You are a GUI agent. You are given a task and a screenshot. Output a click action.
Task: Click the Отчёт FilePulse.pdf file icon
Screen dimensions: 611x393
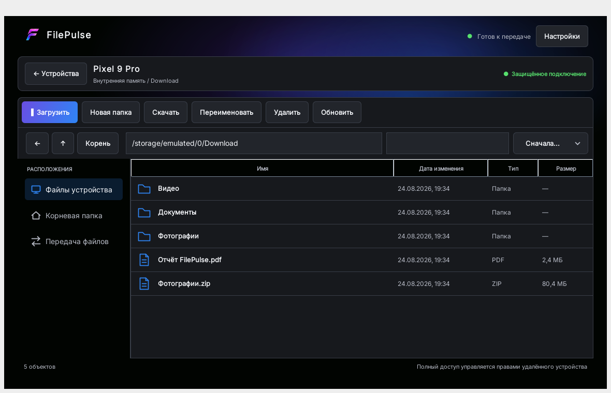point(144,260)
